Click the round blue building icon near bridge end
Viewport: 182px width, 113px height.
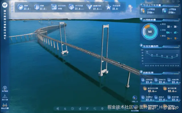[135, 98]
